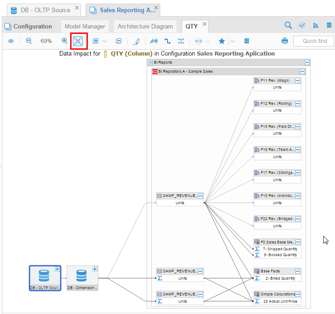Click the four-way move arrows icon
The image size is (335, 314).
point(198,41)
